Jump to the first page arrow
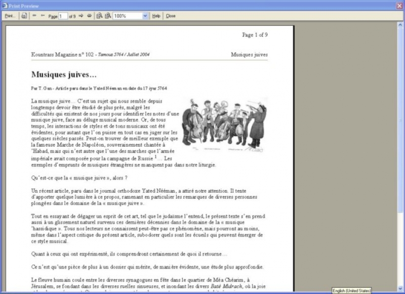The width and height of the screenshot is (405, 294). pyautogui.click(x=34, y=16)
